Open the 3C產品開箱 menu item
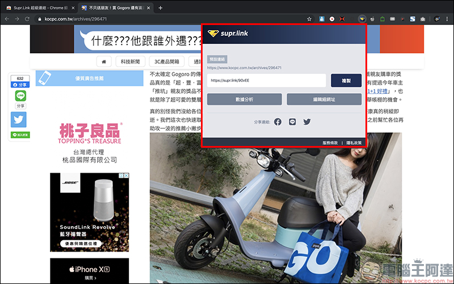Viewport: 454px width, 284px height. click(x=167, y=61)
